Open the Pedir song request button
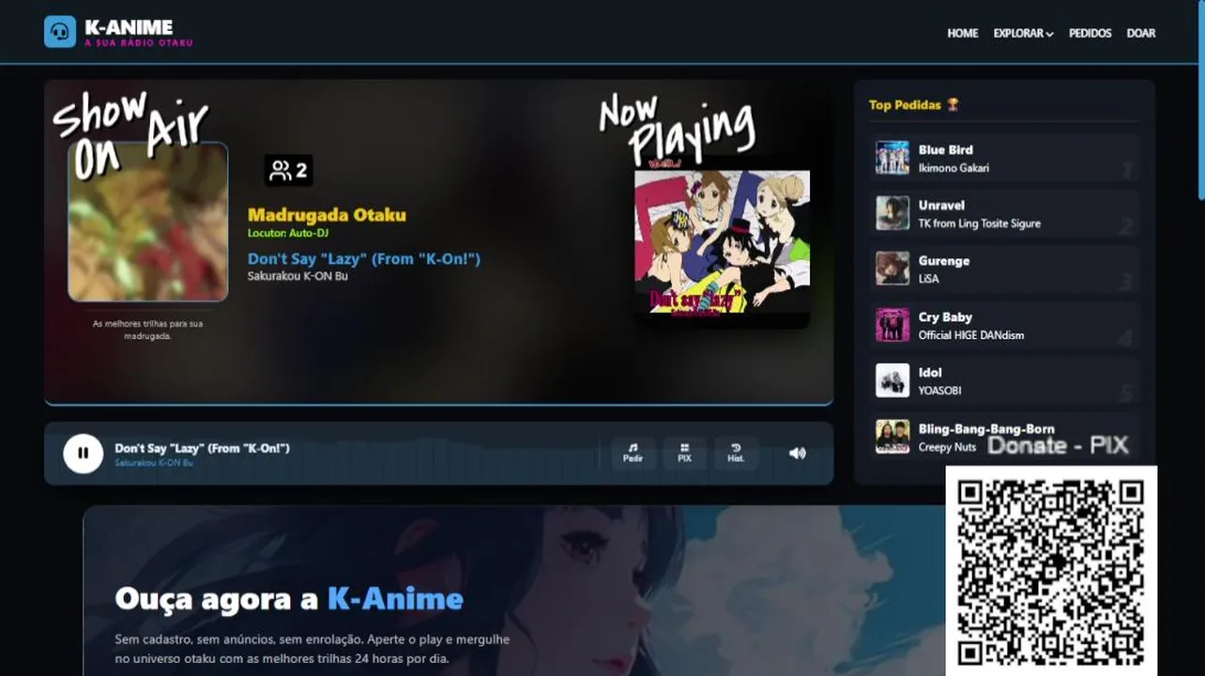The height and width of the screenshot is (676, 1205). coord(633,453)
